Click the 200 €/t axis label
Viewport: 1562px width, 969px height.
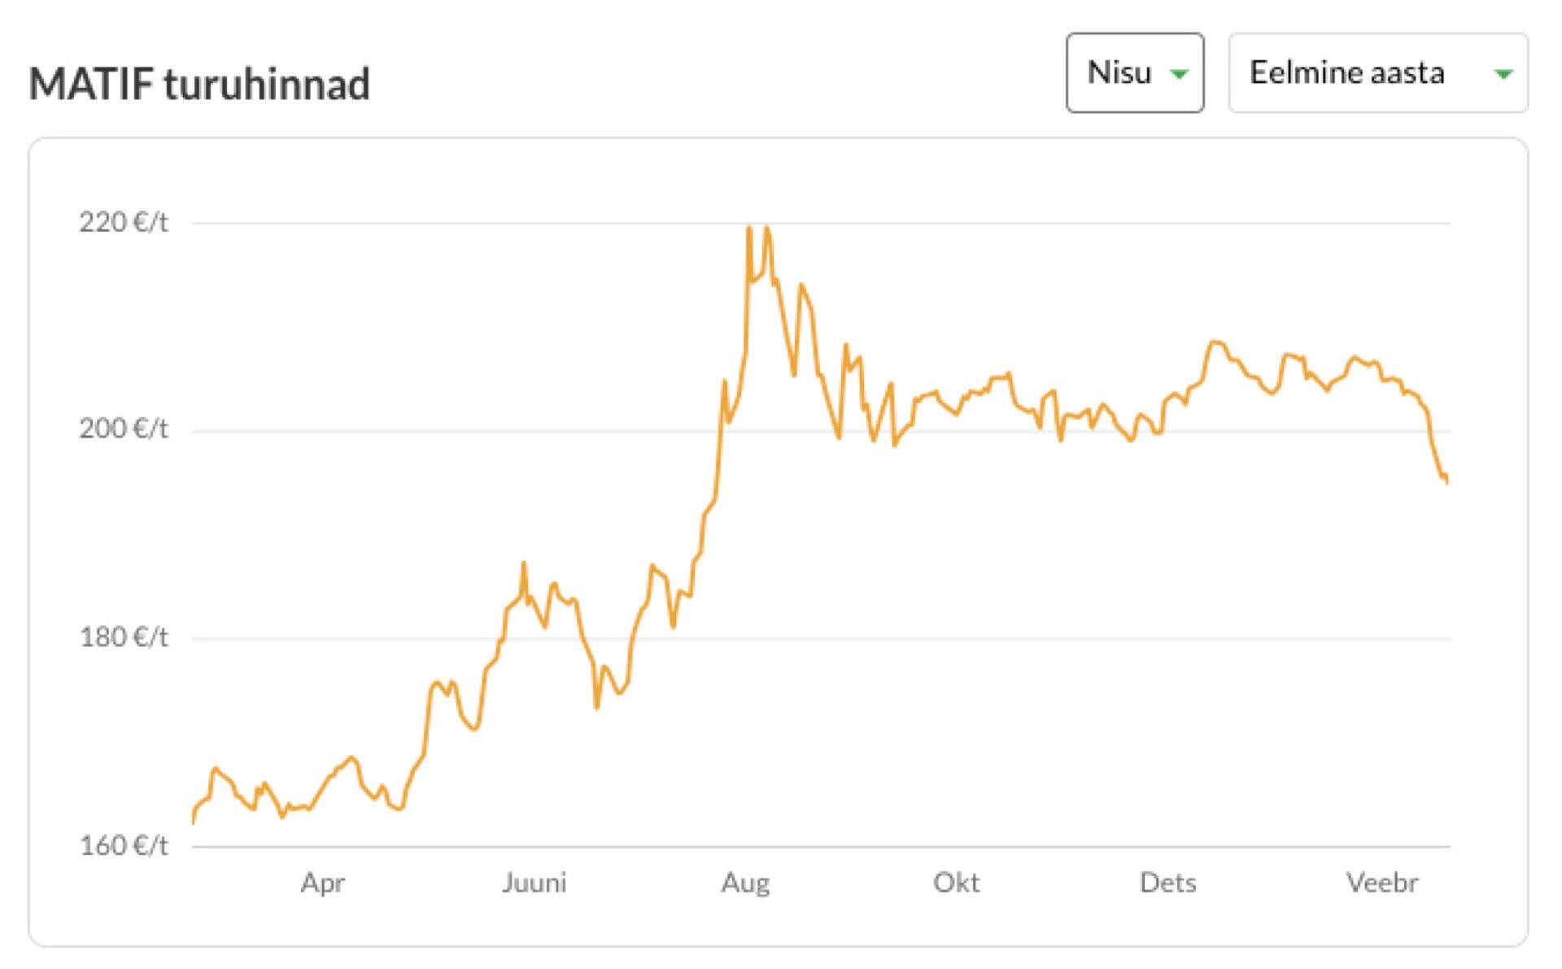tap(124, 429)
